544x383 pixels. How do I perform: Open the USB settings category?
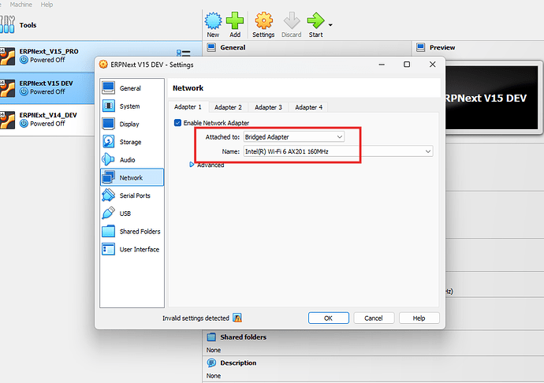(x=132, y=214)
